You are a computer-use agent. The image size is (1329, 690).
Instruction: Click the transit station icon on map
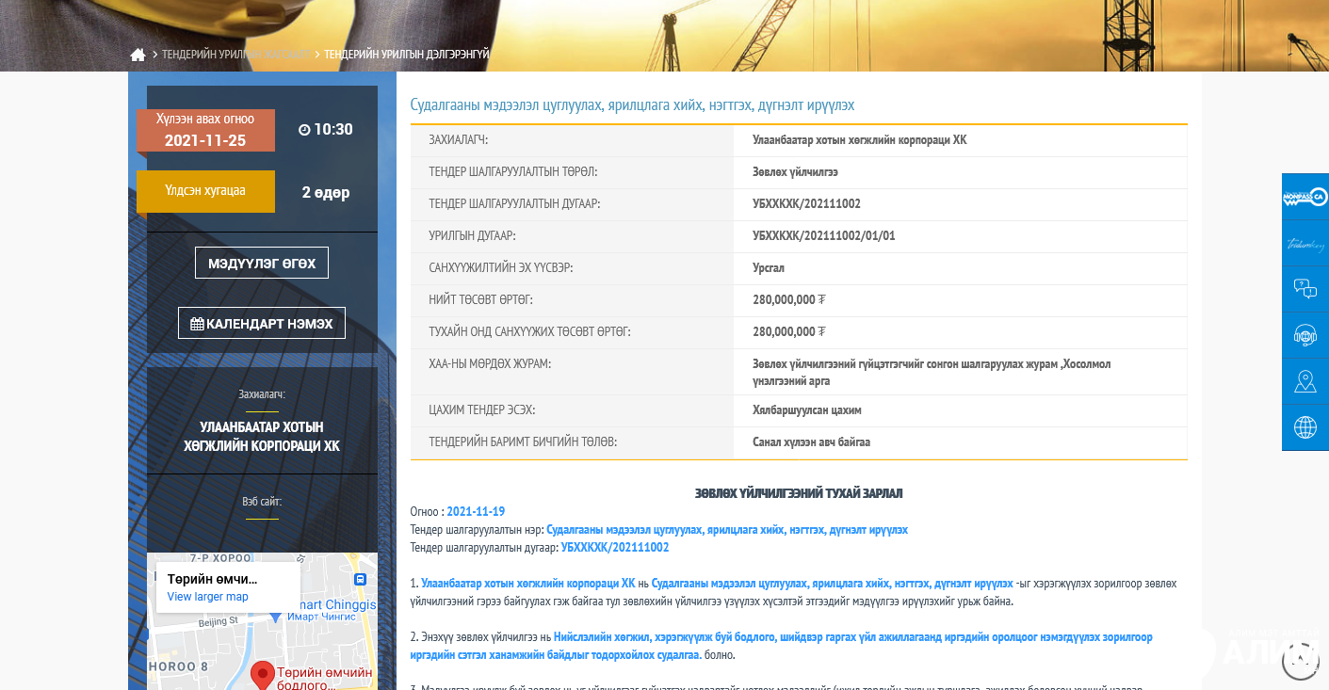(360, 579)
